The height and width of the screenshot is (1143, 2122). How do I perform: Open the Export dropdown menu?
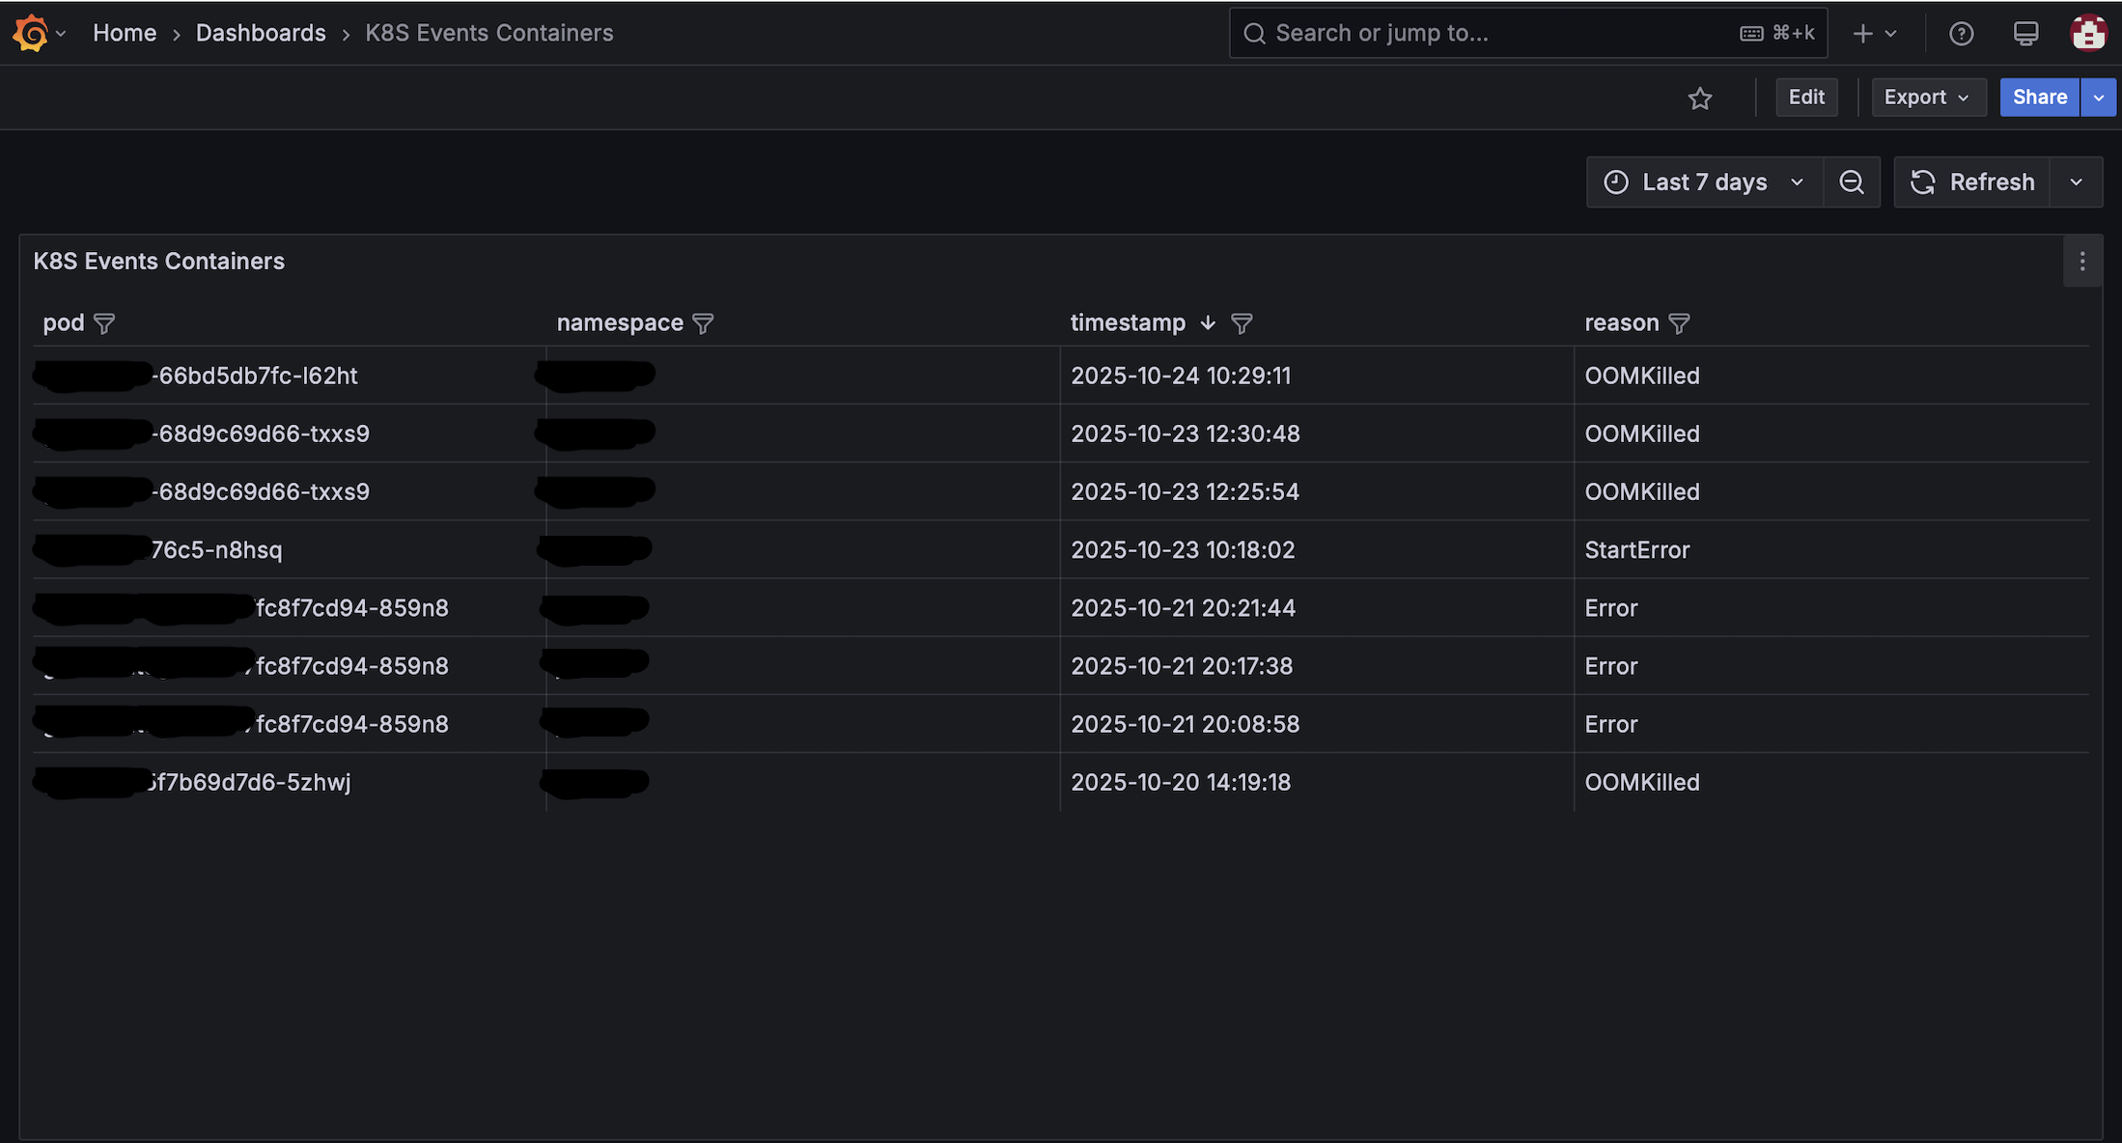click(x=1928, y=98)
